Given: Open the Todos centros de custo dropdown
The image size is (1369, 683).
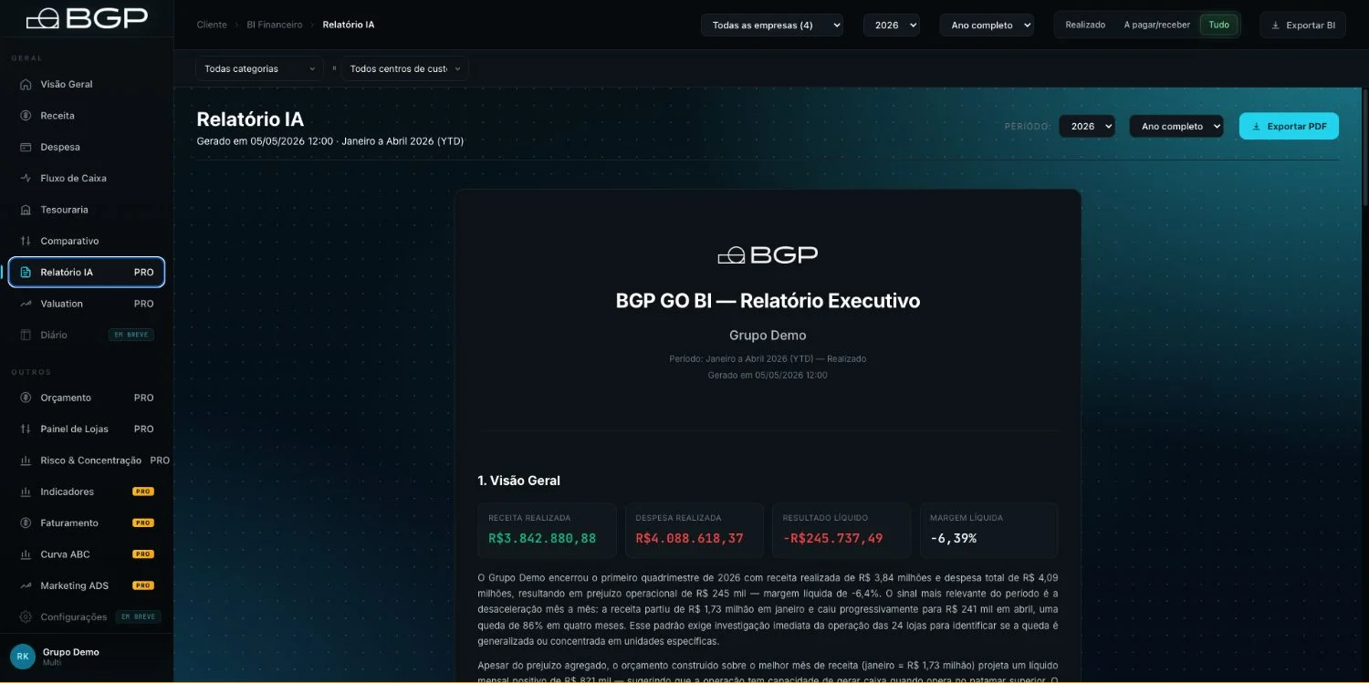Looking at the screenshot, I should (405, 68).
